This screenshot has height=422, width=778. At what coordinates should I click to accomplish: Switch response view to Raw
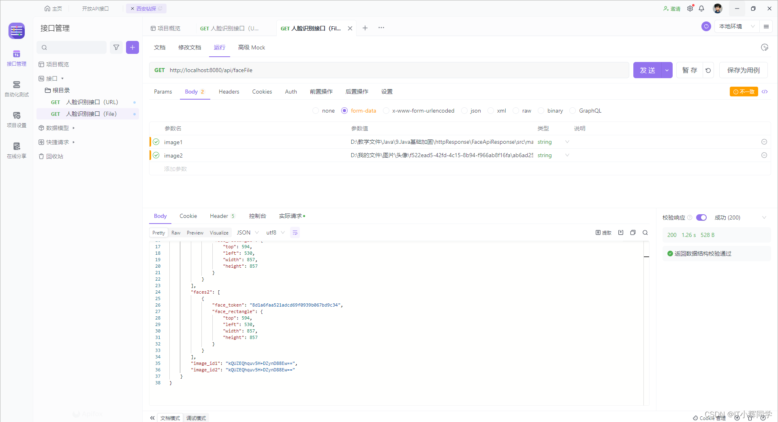(x=176, y=232)
